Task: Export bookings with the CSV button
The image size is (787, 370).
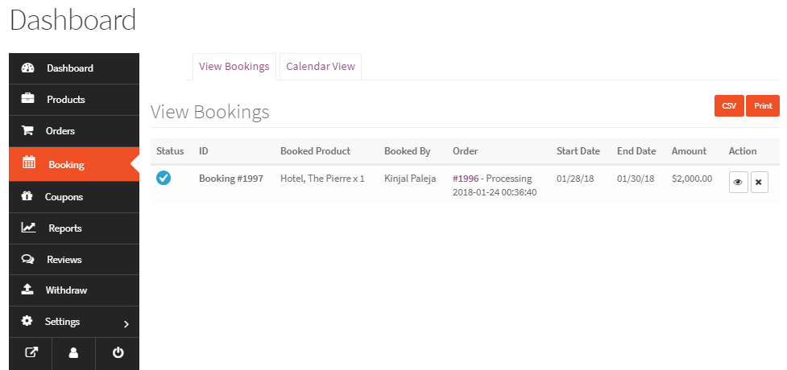Action: [x=729, y=106]
